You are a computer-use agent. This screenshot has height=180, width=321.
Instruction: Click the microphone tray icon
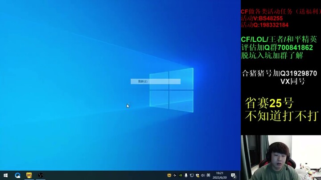[x=186, y=175]
